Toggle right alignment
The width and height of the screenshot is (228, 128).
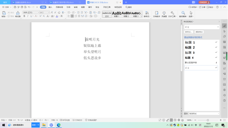[75, 16]
